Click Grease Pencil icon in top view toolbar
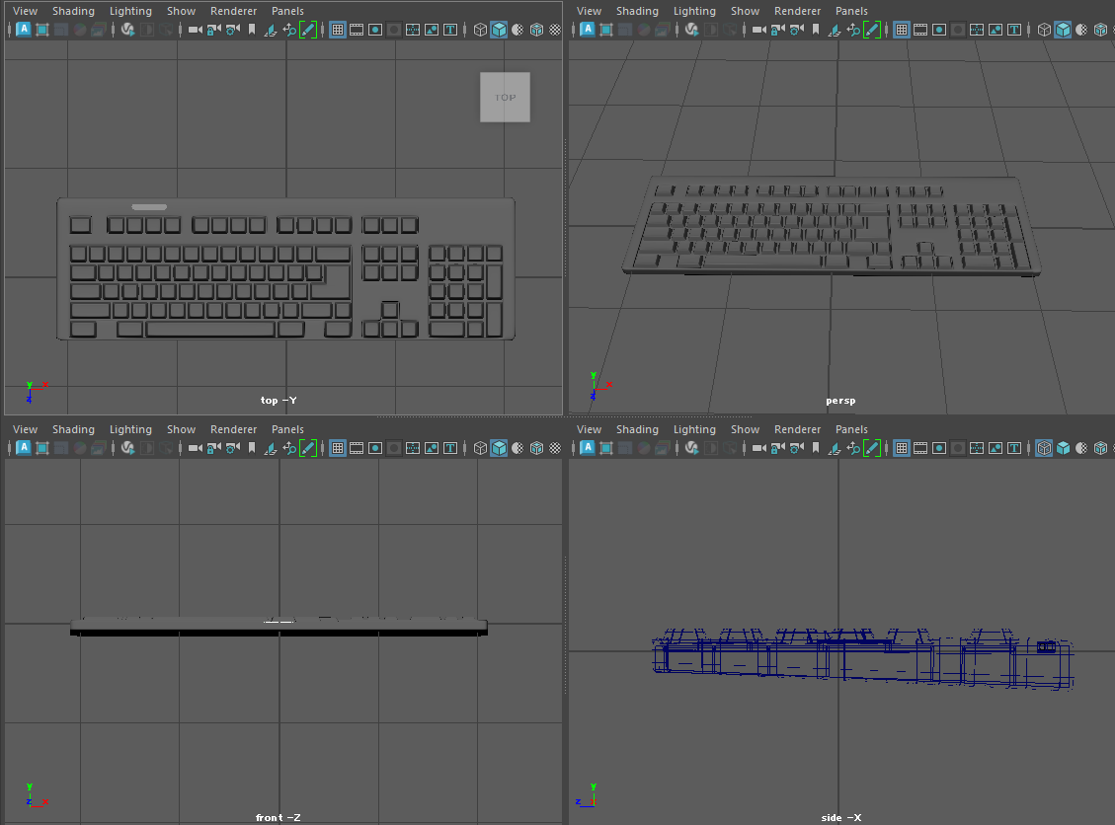This screenshot has height=825, width=1115. pyautogui.click(x=308, y=30)
